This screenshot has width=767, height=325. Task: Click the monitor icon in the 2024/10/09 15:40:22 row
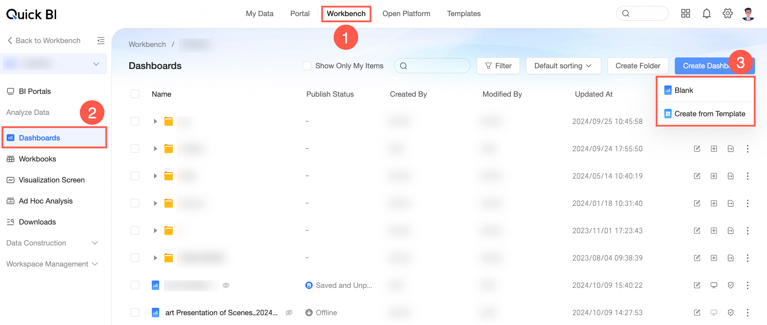pos(714,285)
